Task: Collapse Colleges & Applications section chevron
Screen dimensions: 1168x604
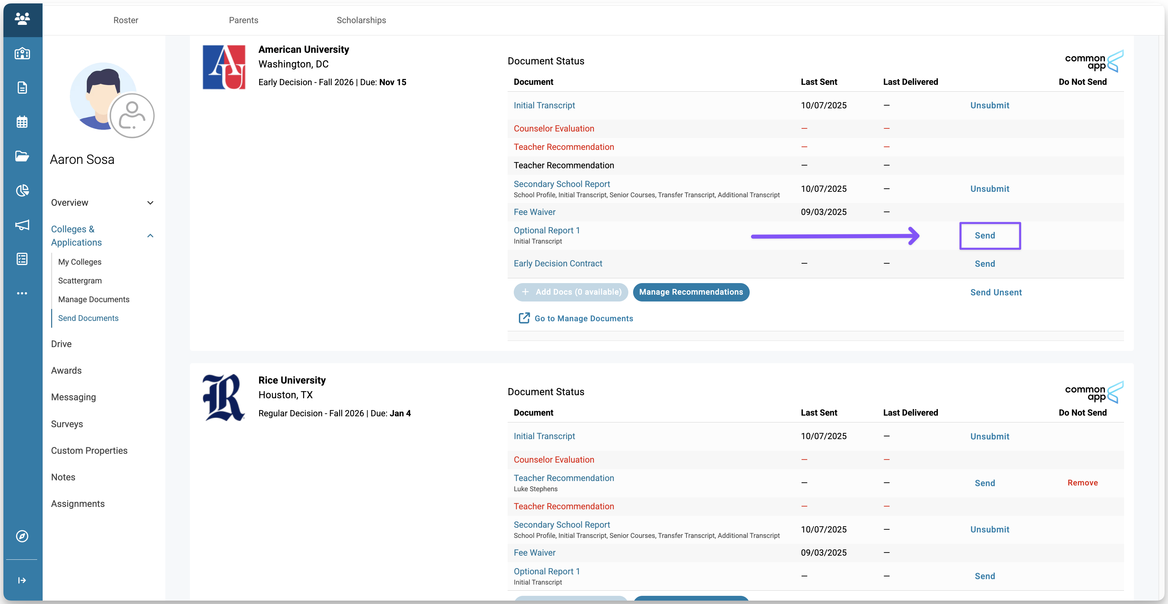Action: 151,236
